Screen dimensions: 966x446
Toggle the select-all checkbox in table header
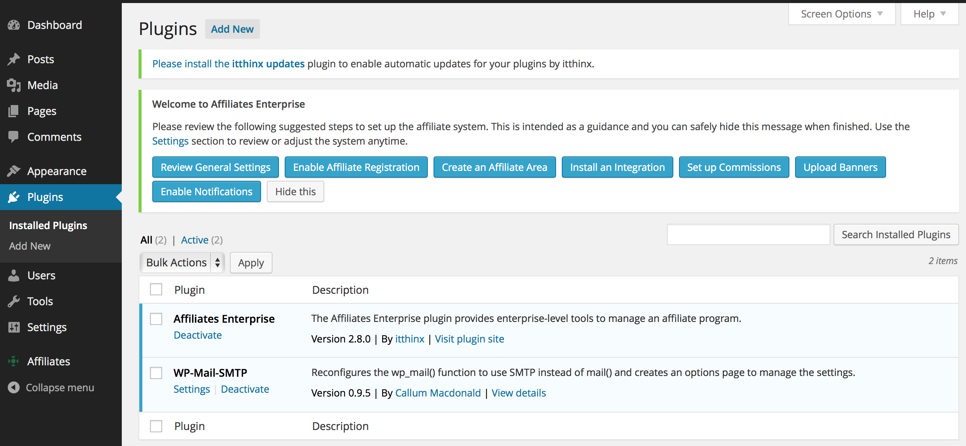coord(156,290)
